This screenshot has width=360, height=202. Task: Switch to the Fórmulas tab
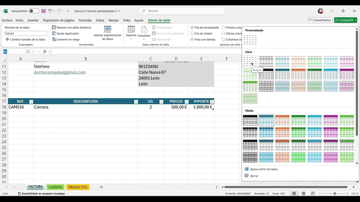point(85,20)
